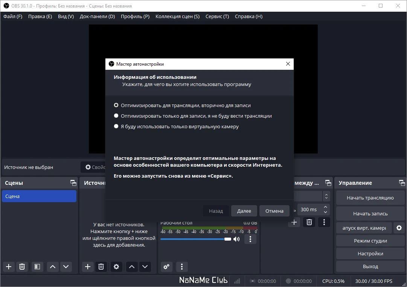Open desktop audio channel options three-dots

coord(250,239)
